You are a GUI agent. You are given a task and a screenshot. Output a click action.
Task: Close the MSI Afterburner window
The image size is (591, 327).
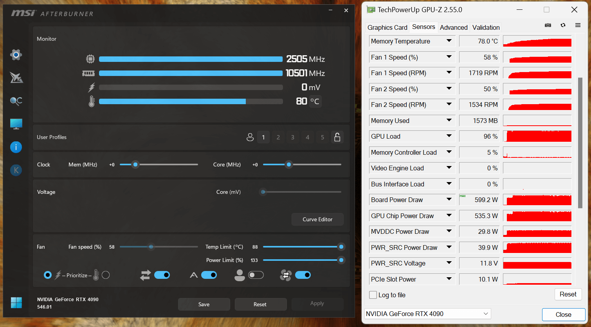tap(346, 11)
